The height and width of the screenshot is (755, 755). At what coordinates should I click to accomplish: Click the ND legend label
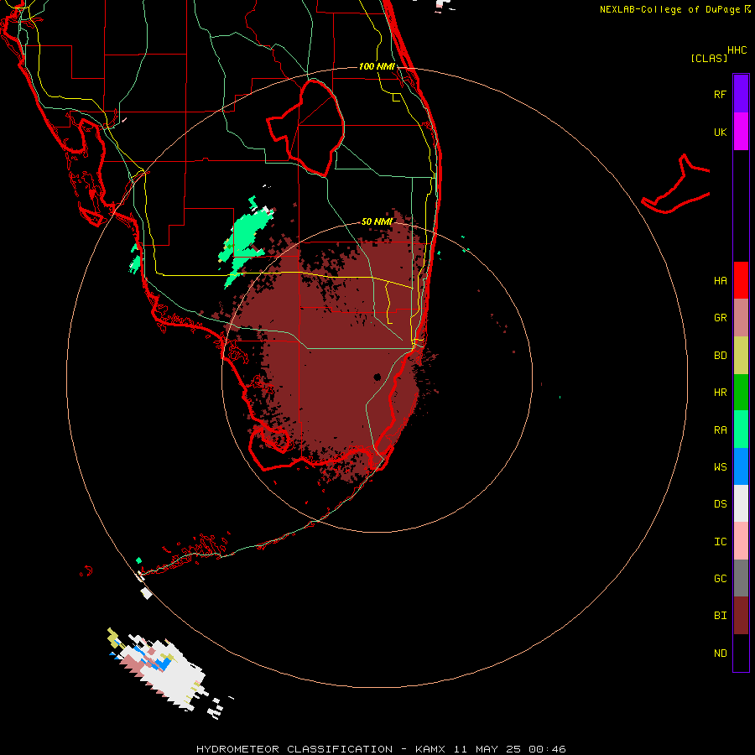(720, 653)
